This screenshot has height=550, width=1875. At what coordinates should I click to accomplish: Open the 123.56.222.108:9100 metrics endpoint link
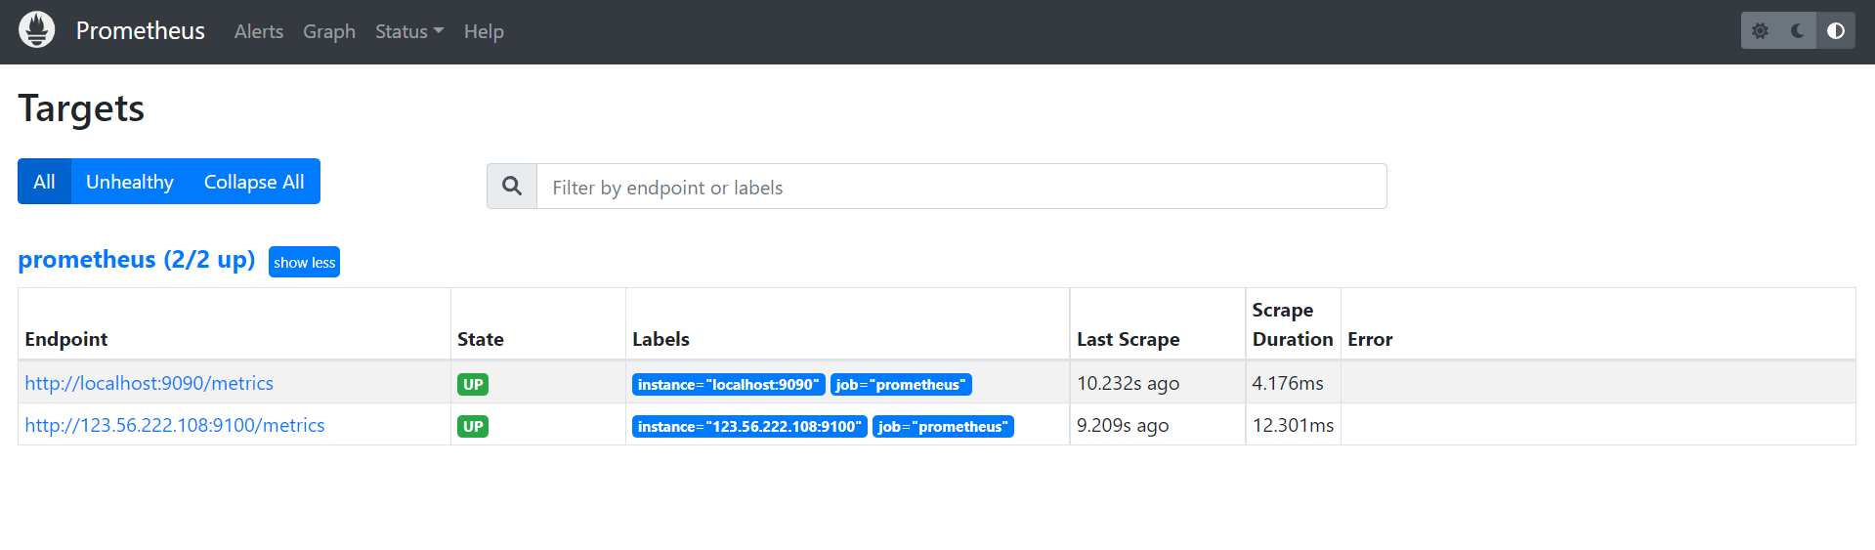(175, 425)
